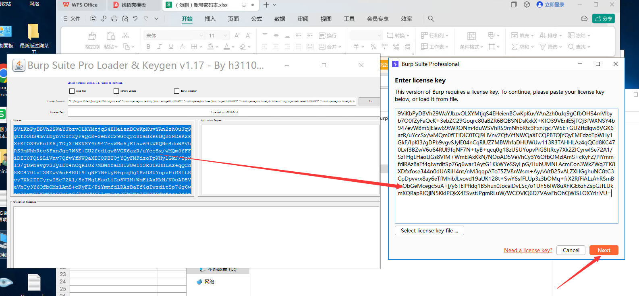
Task: Open the Need a license key link
Action: point(528,250)
